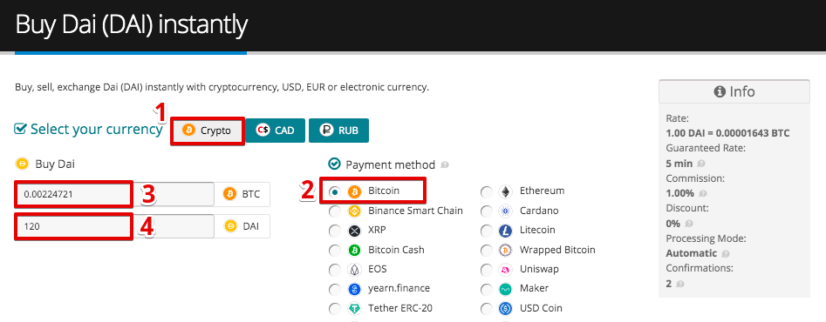
Task: Click the pink Uniswap logo icon
Action: point(506,270)
